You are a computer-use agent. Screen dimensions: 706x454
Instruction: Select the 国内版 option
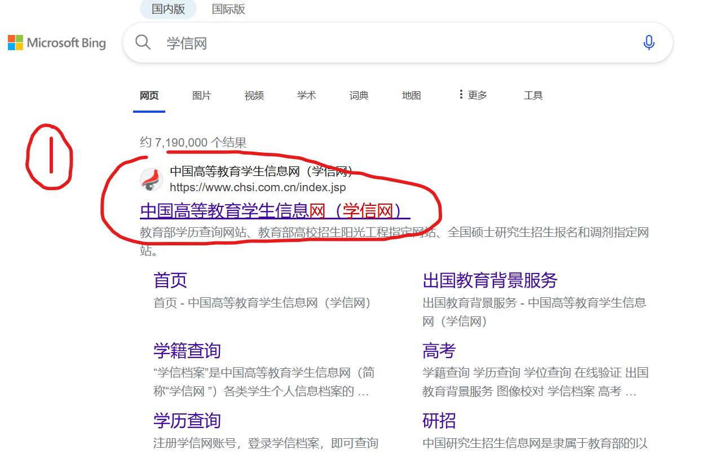point(167,9)
